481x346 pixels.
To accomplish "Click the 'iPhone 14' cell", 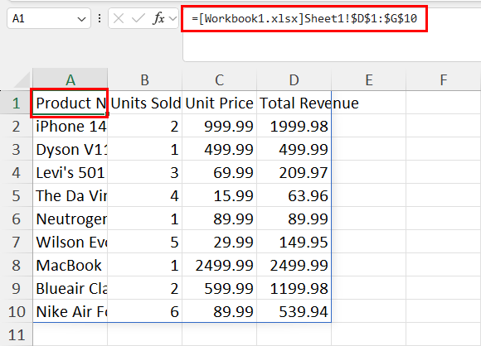I will (x=70, y=126).
